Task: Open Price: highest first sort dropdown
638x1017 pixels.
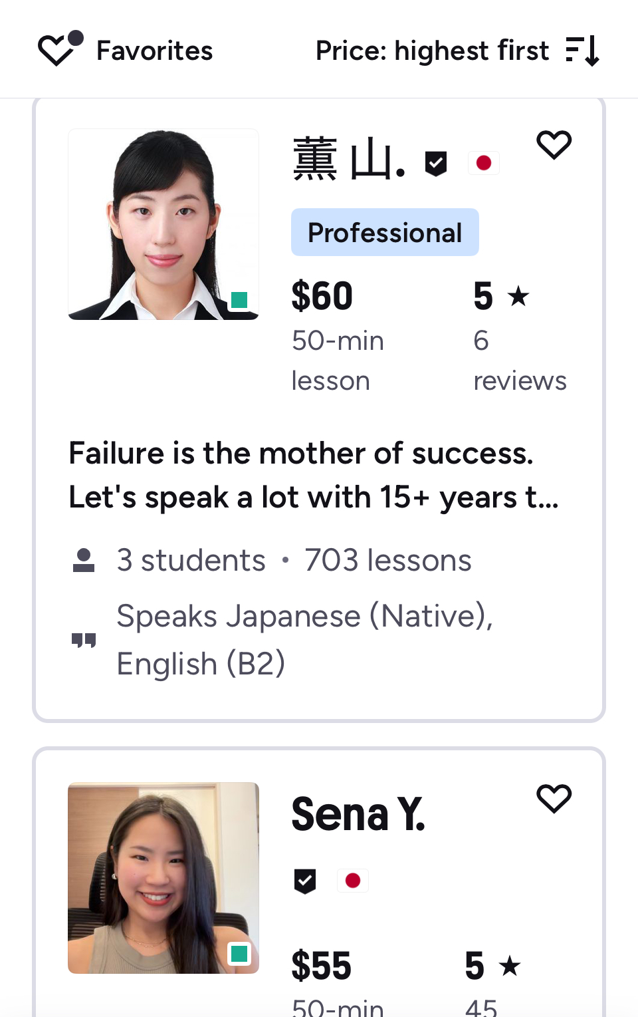Action: click(432, 51)
